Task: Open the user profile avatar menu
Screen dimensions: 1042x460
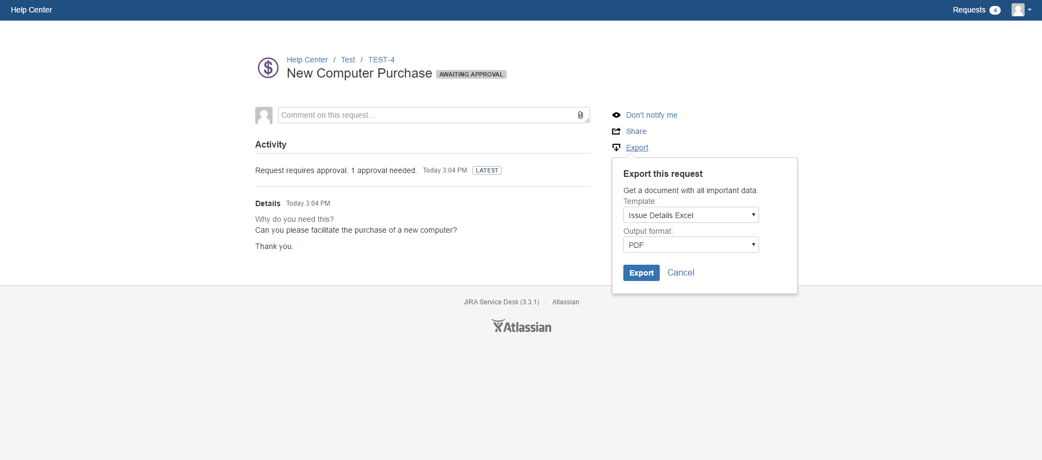Action: (x=1021, y=10)
